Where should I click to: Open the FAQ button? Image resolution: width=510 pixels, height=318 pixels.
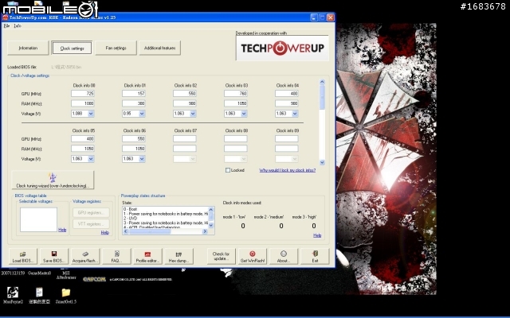coord(116,256)
